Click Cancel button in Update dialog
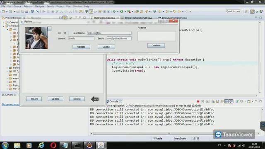 106,47
